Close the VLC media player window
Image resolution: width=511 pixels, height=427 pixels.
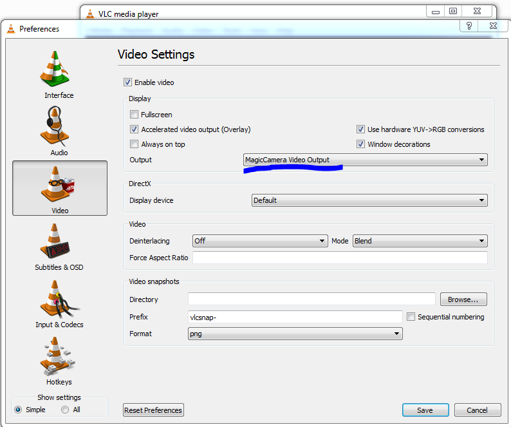[477, 12]
